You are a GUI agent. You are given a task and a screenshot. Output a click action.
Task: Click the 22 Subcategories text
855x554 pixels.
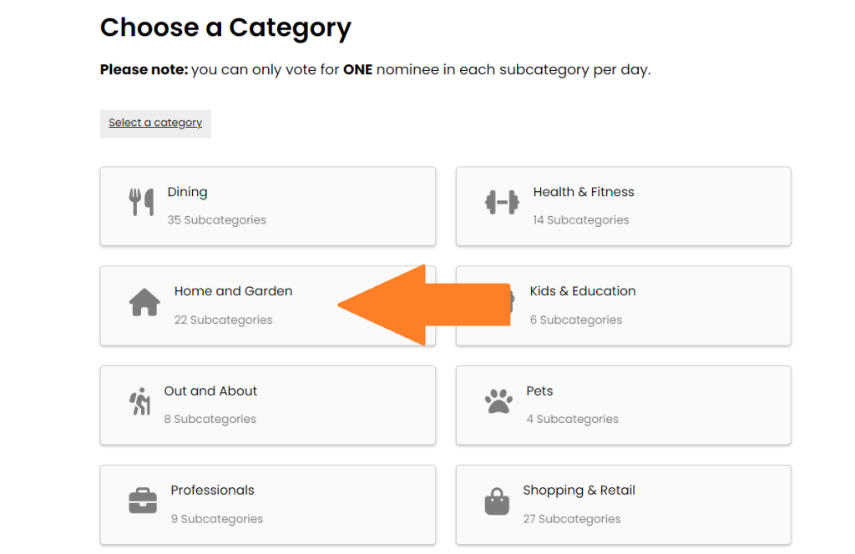pyautogui.click(x=223, y=320)
